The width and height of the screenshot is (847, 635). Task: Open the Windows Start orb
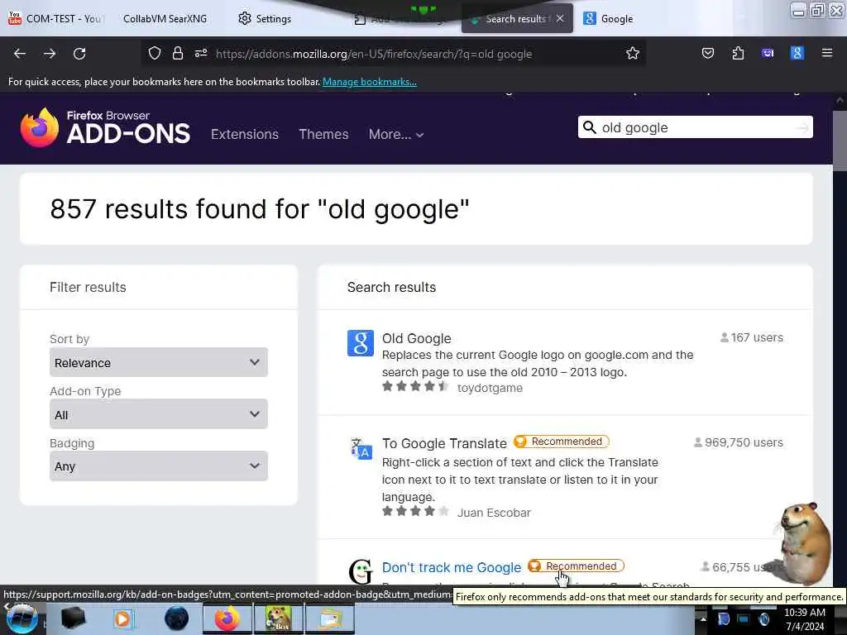click(22, 618)
